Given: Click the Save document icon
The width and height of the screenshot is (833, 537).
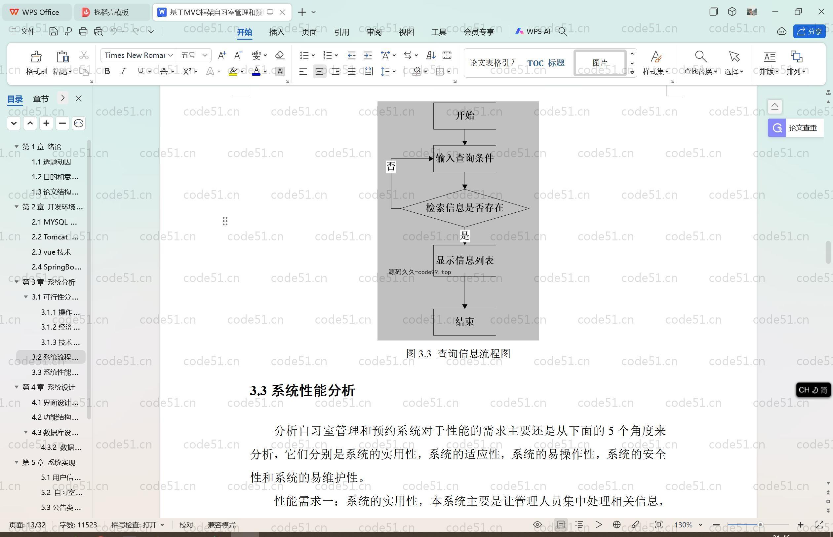Looking at the screenshot, I should click(x=54, y=31).
